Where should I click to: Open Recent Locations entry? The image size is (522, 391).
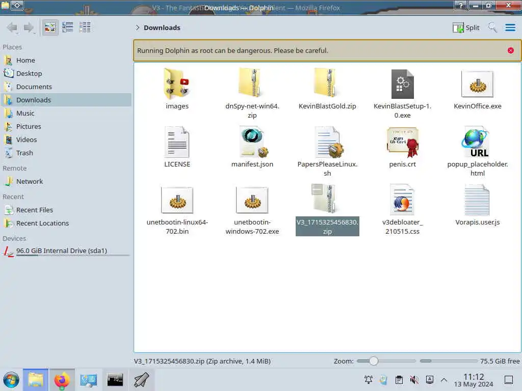[x=66, y=224]
